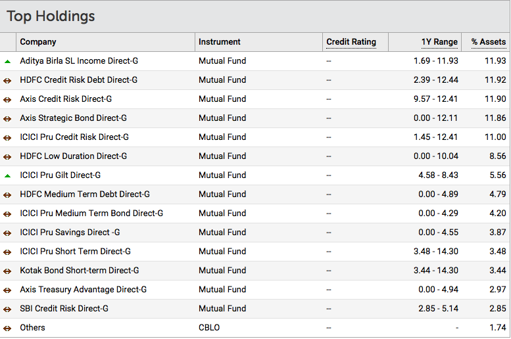This screenshot has height=339, width=511.
Task: Select the Top Holdings heading
Action: click(x=51, y=16)
